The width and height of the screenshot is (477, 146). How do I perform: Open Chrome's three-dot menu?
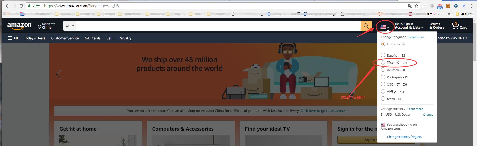(x=471, y=6)
